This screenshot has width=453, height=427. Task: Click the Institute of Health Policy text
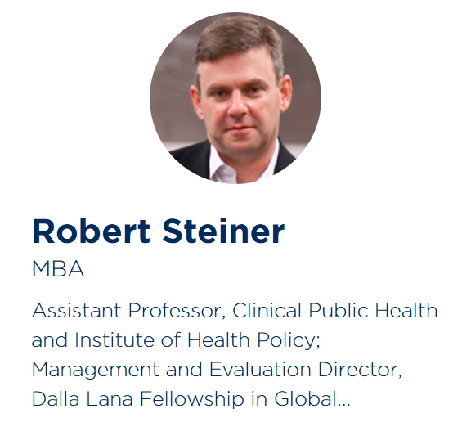(x=197, y=340)
